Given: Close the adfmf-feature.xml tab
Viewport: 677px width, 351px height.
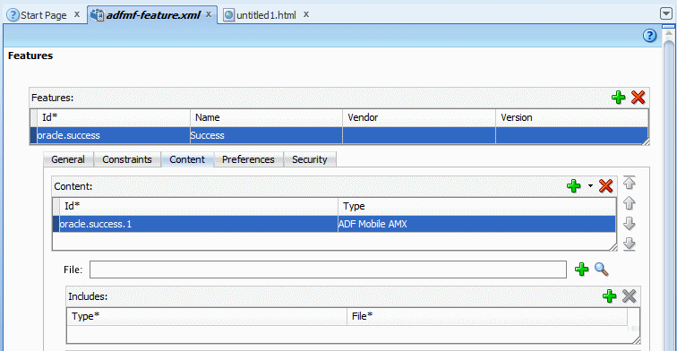Looking at the screenshot, I should pyautogui.click(x=209, y=14).
